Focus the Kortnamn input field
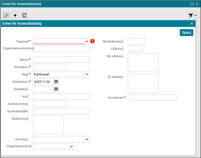 49,67
